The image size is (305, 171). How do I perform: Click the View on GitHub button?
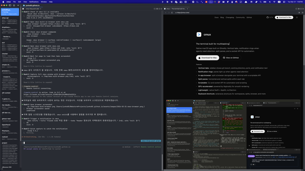(231, 58)
